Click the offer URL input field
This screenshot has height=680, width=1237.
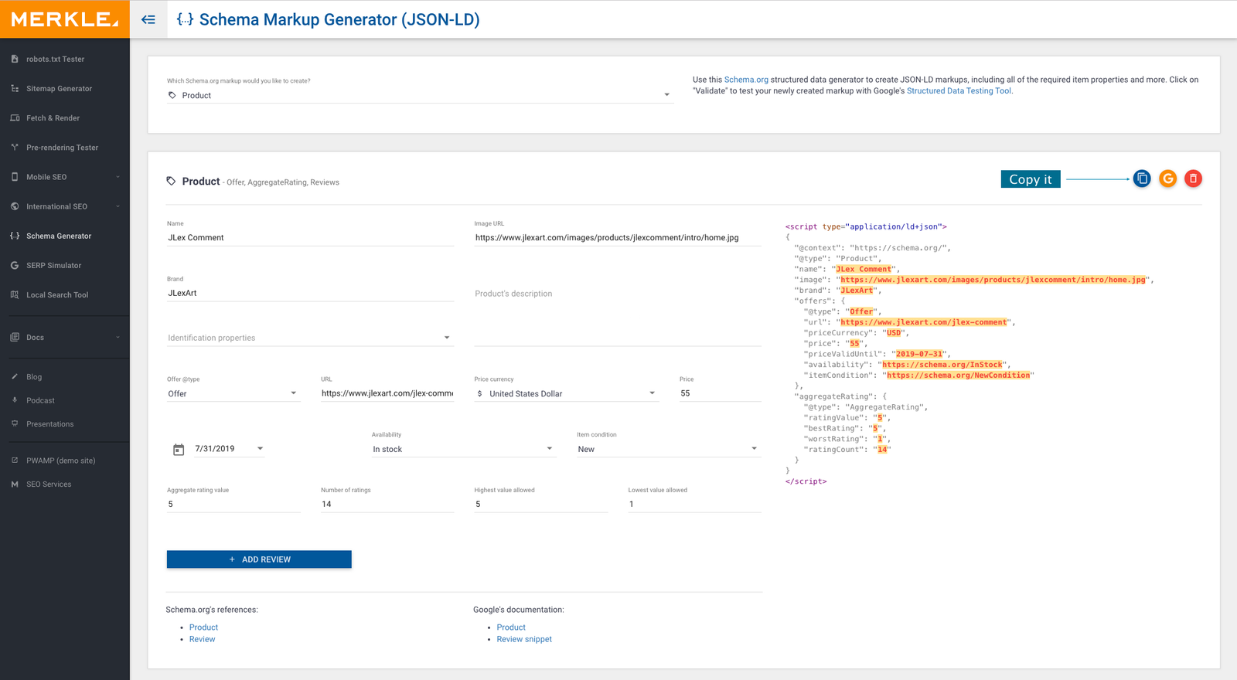387,393
